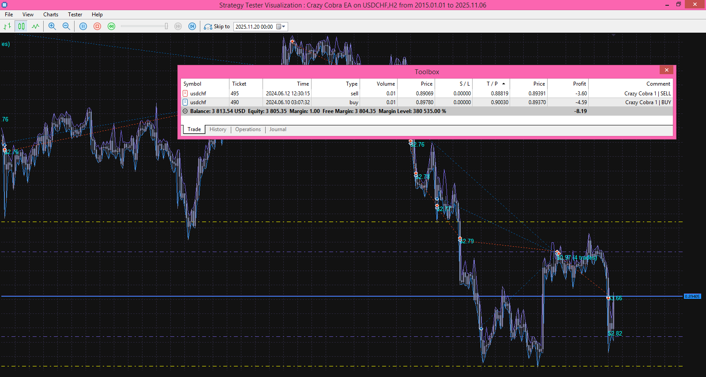The width and height of the screenshot is (706, 377).
Task: Zoom in on the chart
Action: [52, 26]
